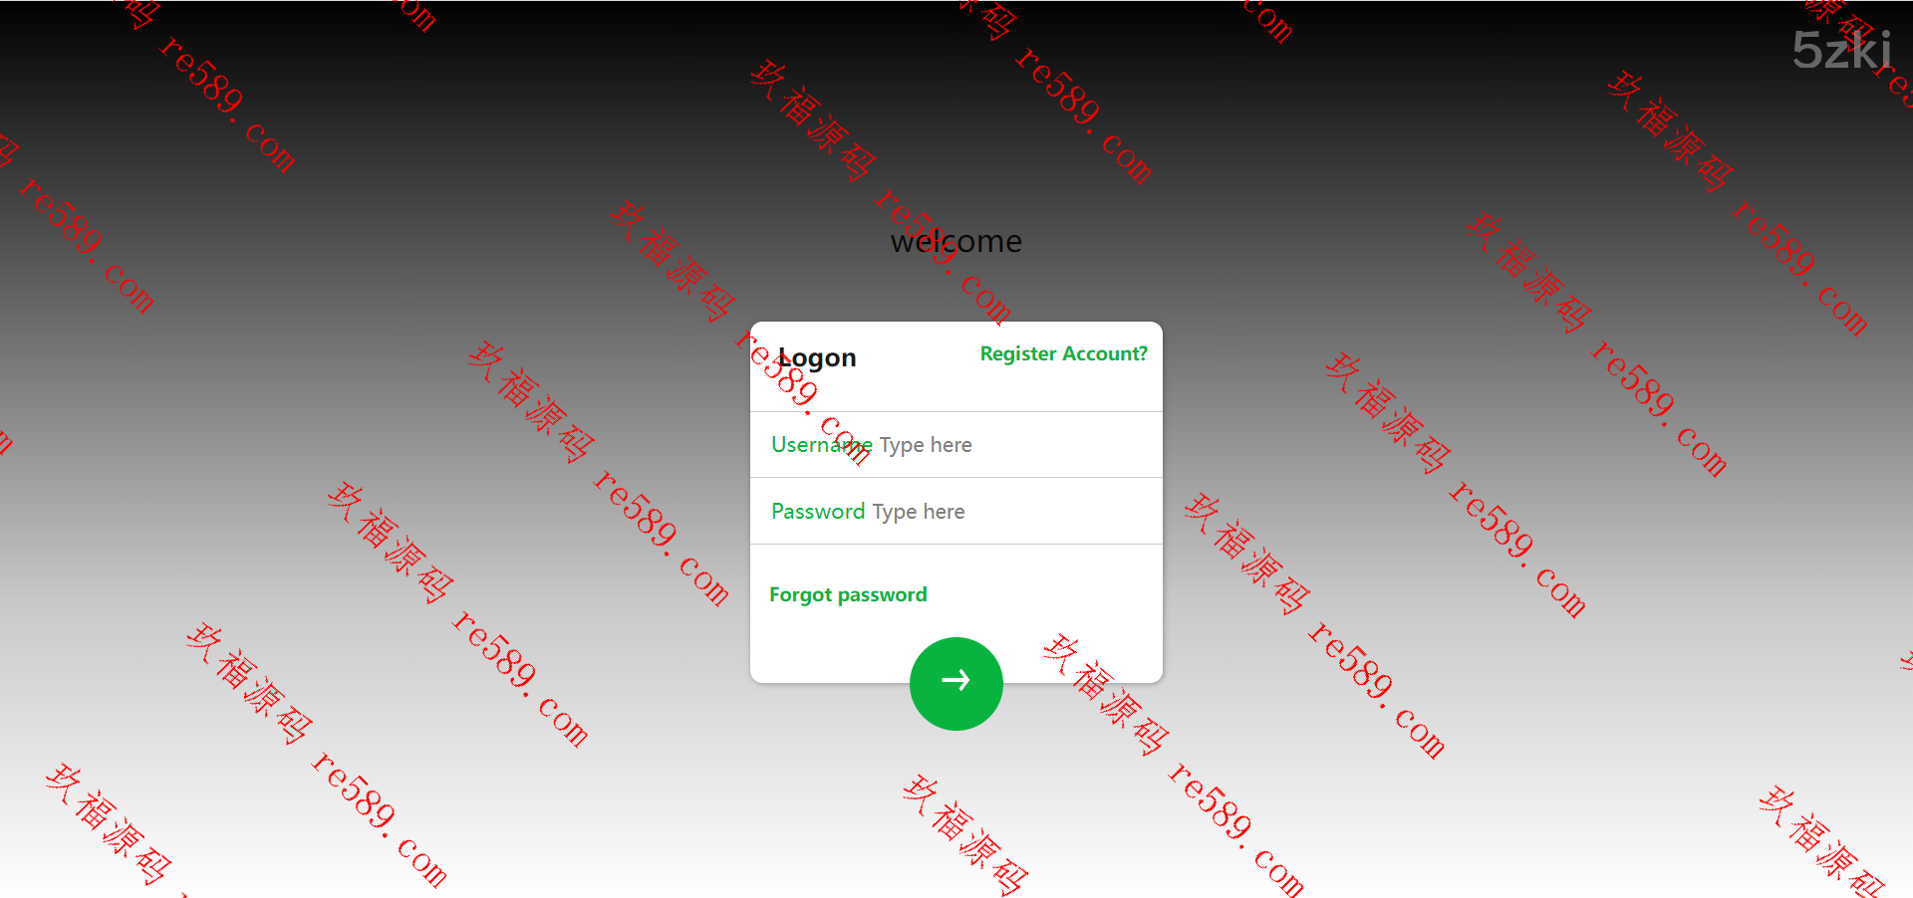
Task: Click the 5zki logo in corner
Action: (x=1841, y=49)
